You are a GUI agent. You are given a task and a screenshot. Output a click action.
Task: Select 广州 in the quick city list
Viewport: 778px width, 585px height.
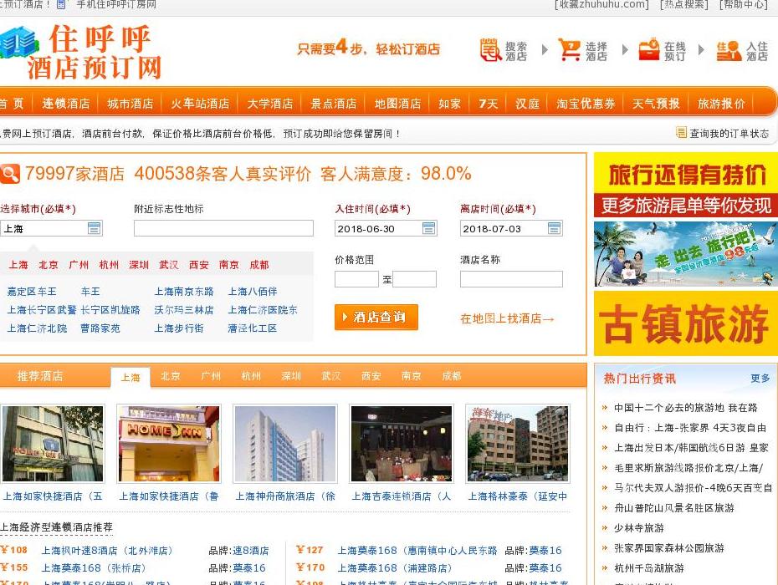point(79,265)
